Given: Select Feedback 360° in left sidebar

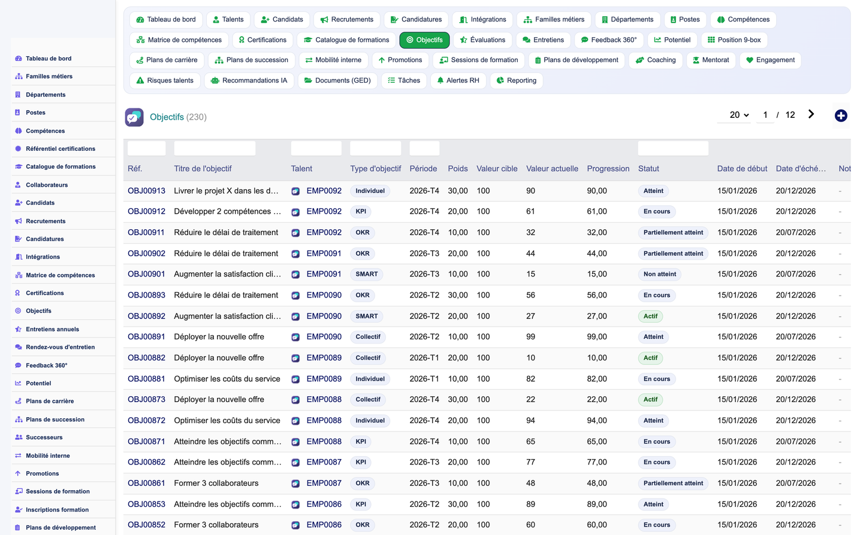Looking at the screenshot, I should coord(46,365).
